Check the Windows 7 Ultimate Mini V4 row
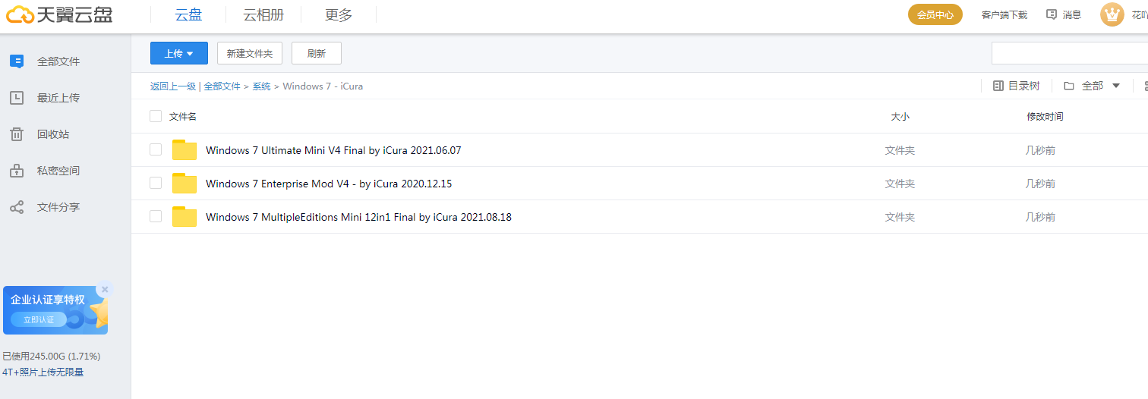Screen dimensions: 1148x399 (x=156, y=149)
